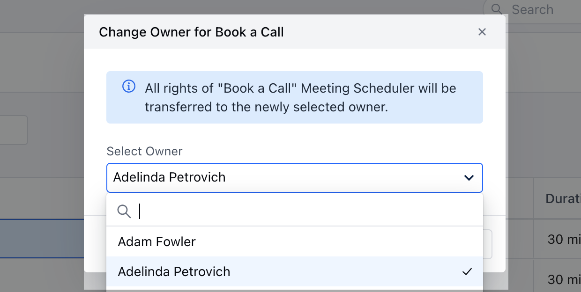Viewport: 581px width, 292px height.
Task: Click the Search box at the top right
Action: pos(539,9)
